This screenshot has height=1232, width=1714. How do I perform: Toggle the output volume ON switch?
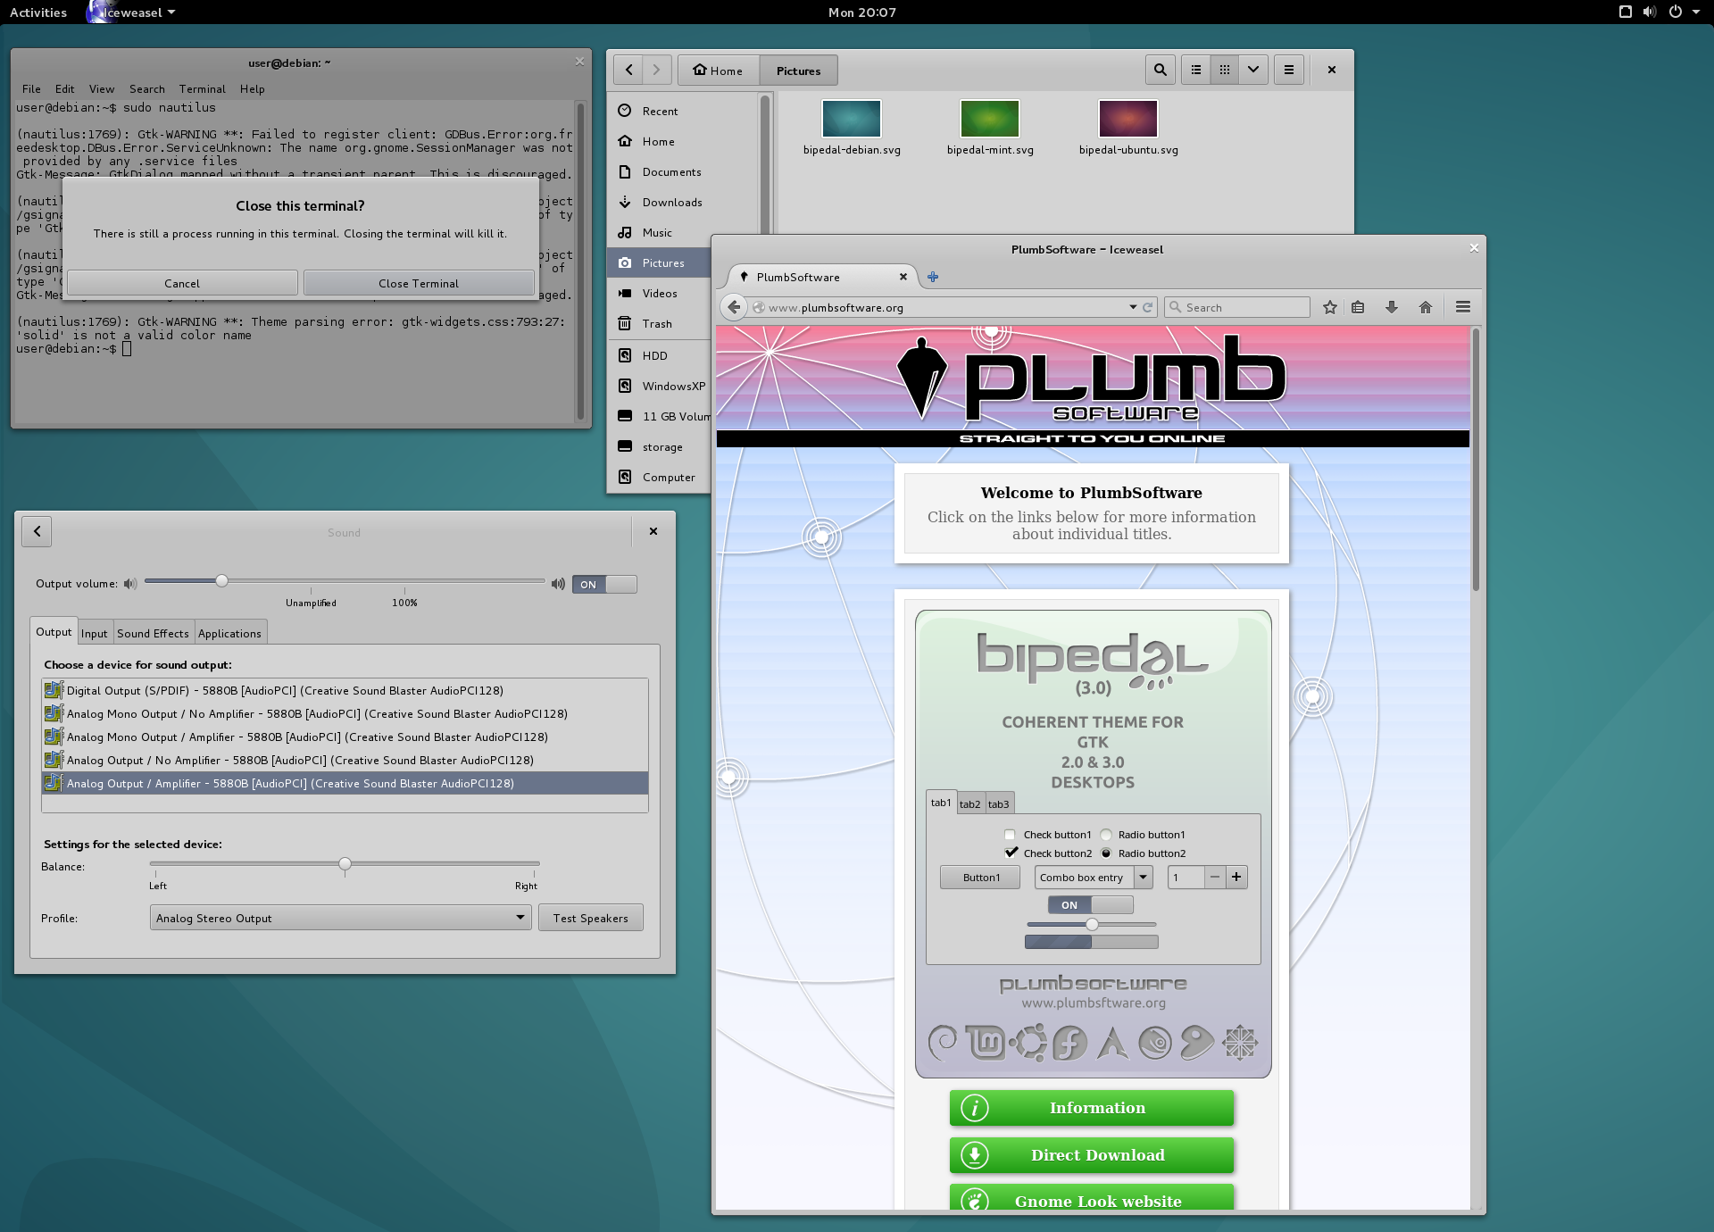pos(604,584)
